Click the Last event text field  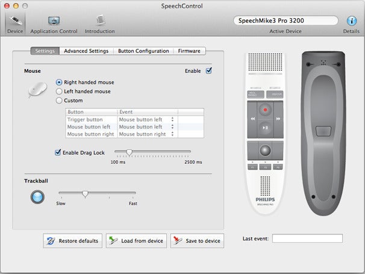point(307,238)
